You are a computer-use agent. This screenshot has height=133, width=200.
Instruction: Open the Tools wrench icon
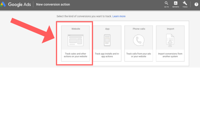[185, 5]
